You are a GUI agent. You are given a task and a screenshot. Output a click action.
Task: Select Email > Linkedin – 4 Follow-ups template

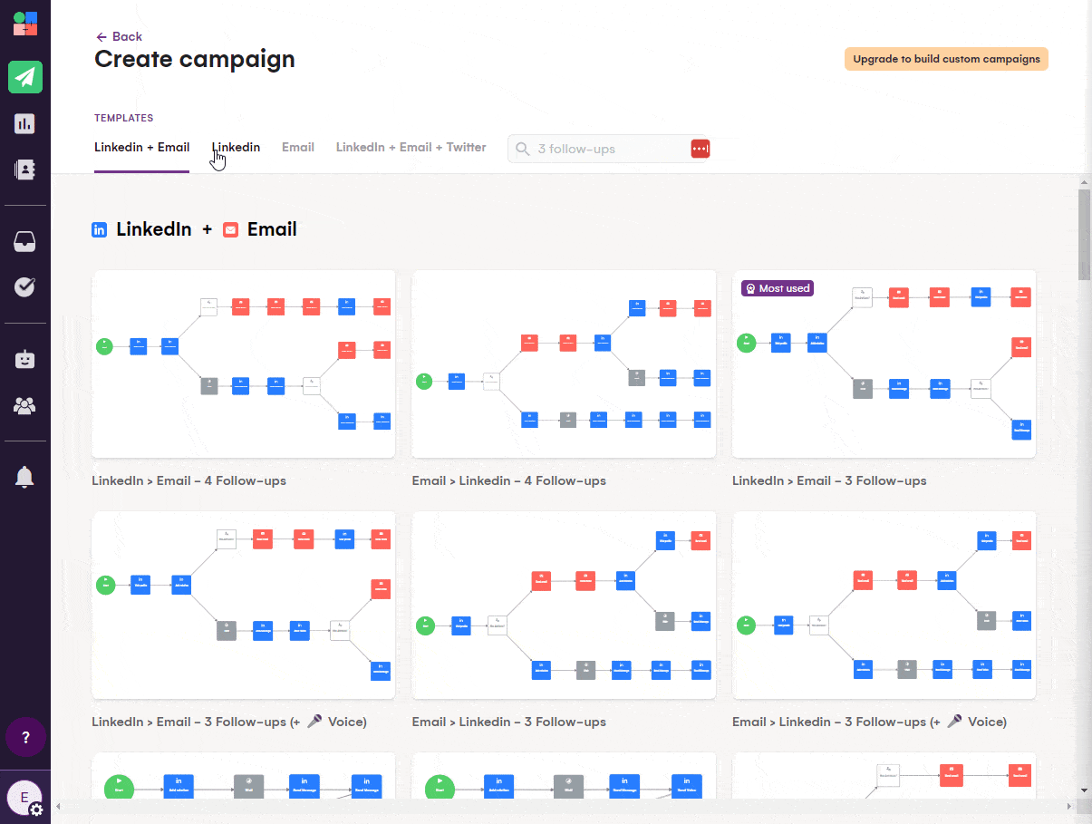(x=564, y=364)
